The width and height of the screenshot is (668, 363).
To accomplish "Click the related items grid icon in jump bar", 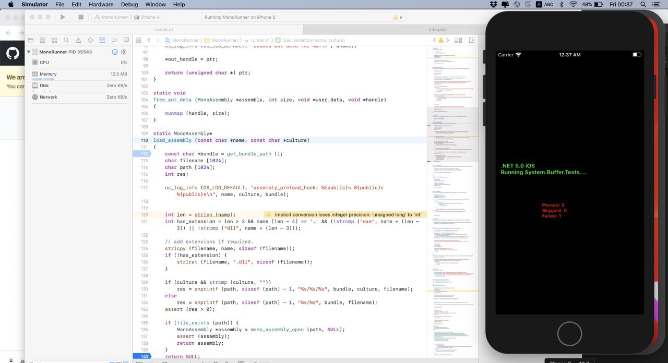I will 138,40.
